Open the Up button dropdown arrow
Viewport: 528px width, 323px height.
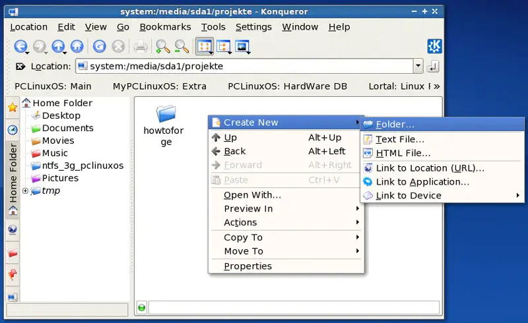(x=65, y=53)
